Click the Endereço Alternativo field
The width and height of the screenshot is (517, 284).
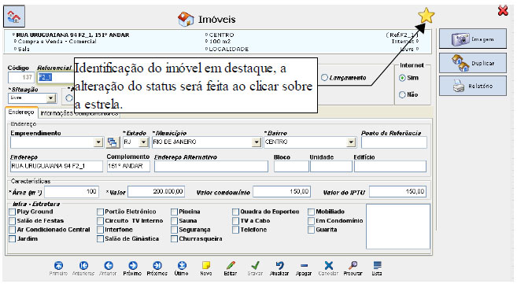pos(211,166)
